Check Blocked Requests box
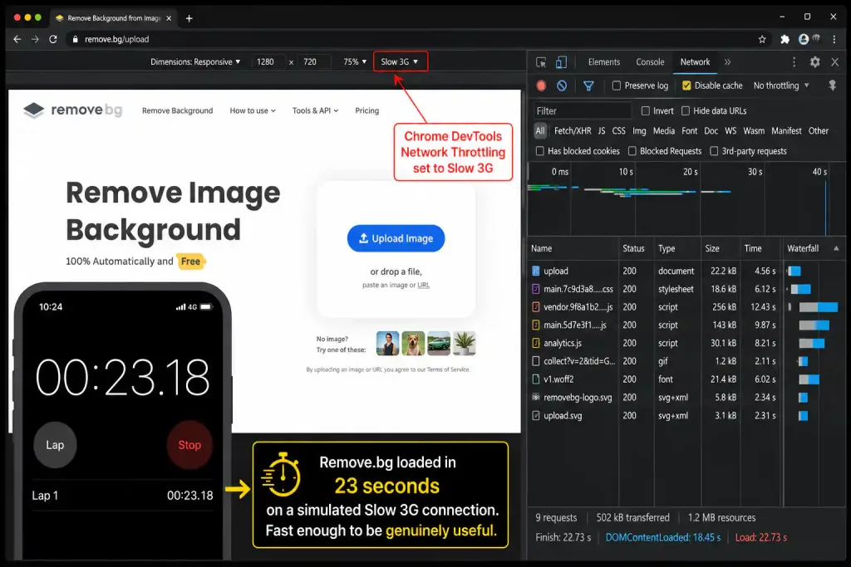This screenshot has width=851, height=567. (x=632, y=151)
